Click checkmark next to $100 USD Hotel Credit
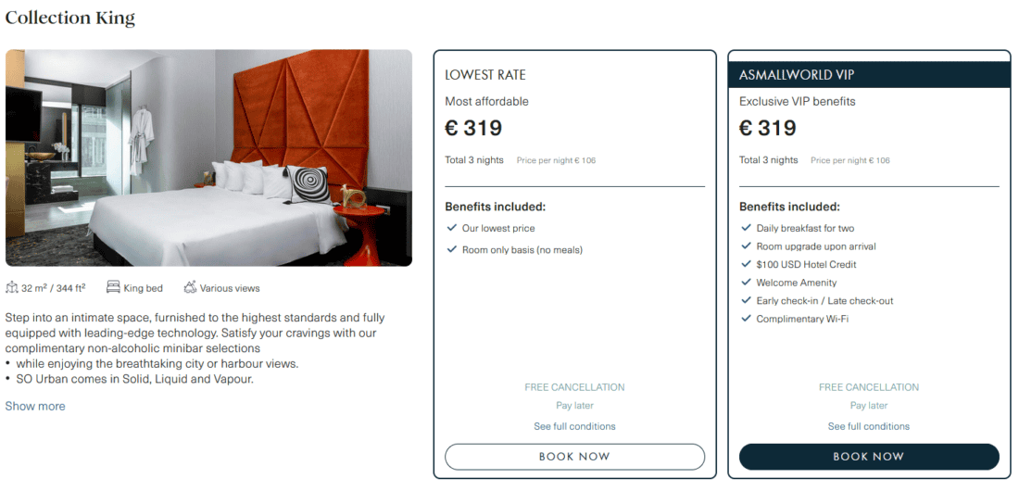Image resolution: width=1019 pixels, height=491 pixels. [x=746, y=265]
